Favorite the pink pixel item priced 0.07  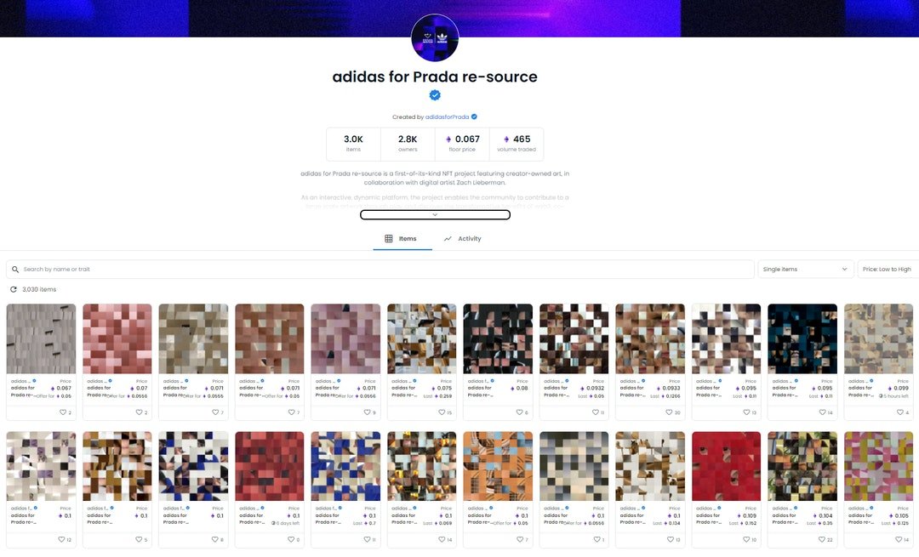(x=139, y=412)
